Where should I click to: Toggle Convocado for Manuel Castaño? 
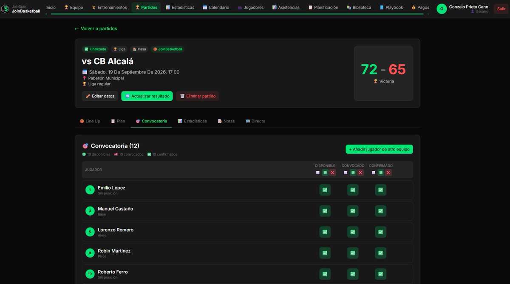(353, 211)
